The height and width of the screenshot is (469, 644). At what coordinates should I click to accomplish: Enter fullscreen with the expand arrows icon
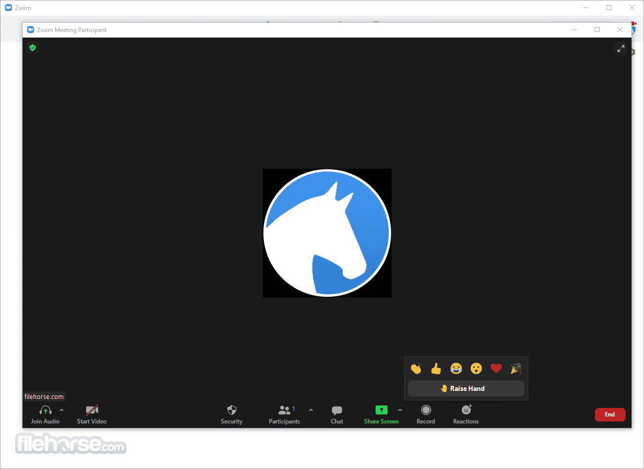tap(620, 48)
